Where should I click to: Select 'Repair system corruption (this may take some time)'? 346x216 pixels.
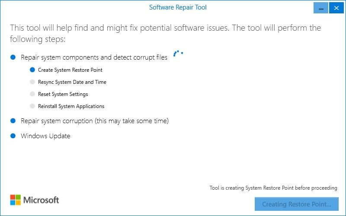95,121
